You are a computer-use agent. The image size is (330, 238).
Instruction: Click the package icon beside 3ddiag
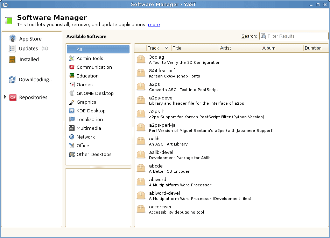coord(141,59)
